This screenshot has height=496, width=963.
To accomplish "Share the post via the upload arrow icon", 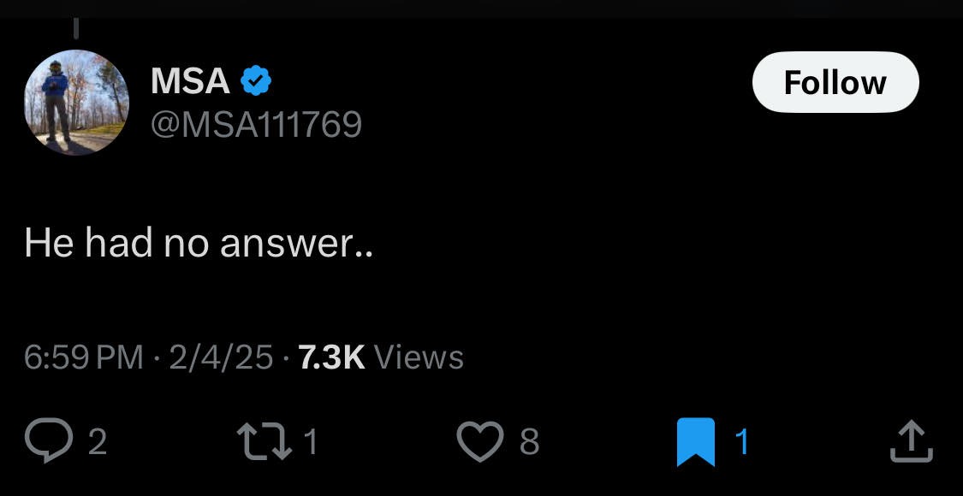I will click(x=912, y=441).
